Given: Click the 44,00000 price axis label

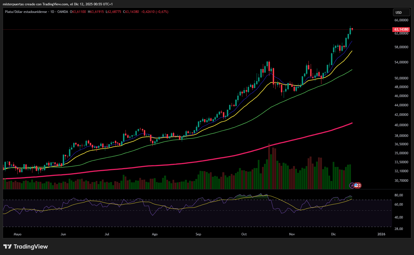Looking at the screenshot, I should [401, 105].
